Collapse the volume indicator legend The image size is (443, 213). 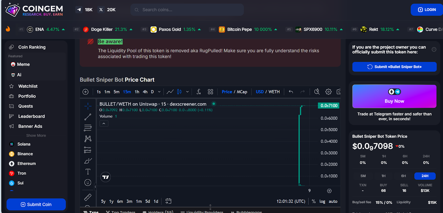[104, 124]
